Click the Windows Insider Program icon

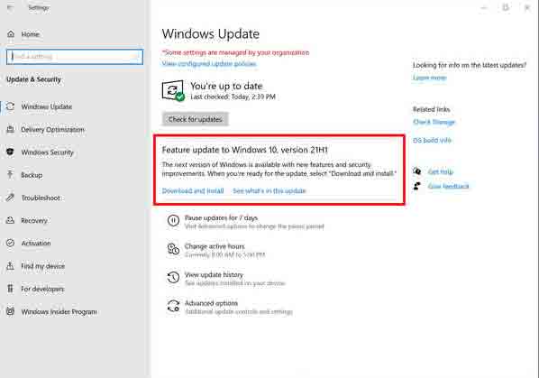click(10, 311)
